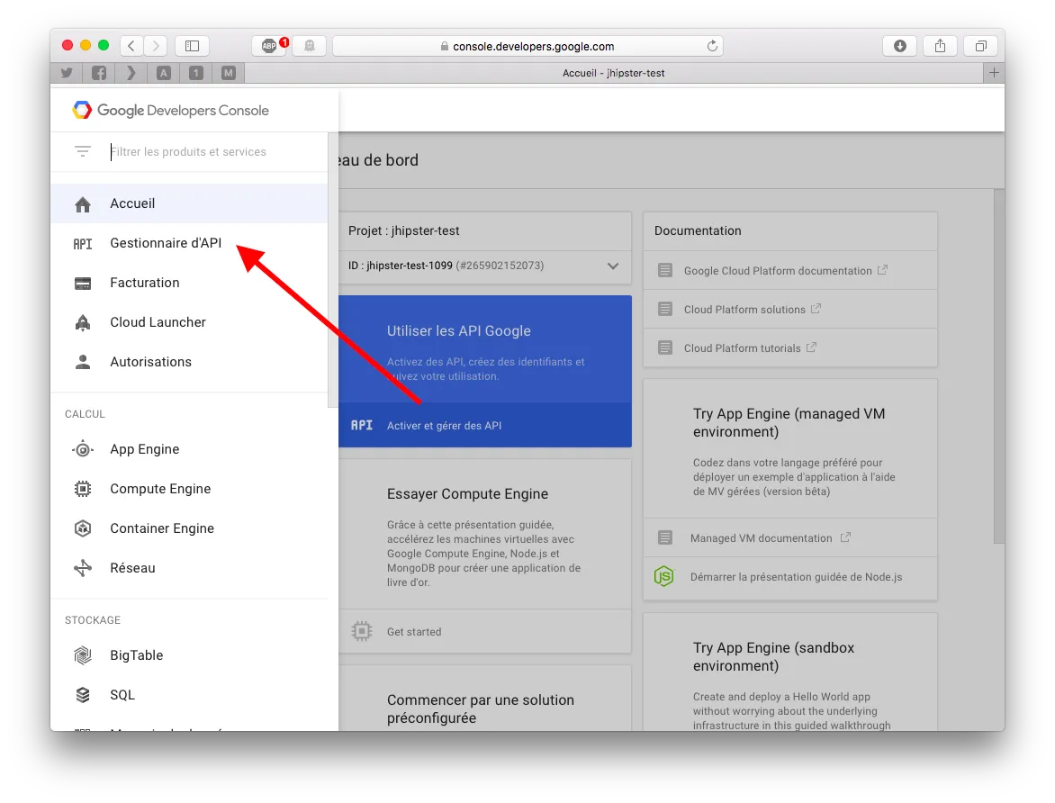Image resolution: width=1055 pixels, height=803 pixels.
Task: Click the Cloud Launcher rocket icon
Action: tap(83, 323)
